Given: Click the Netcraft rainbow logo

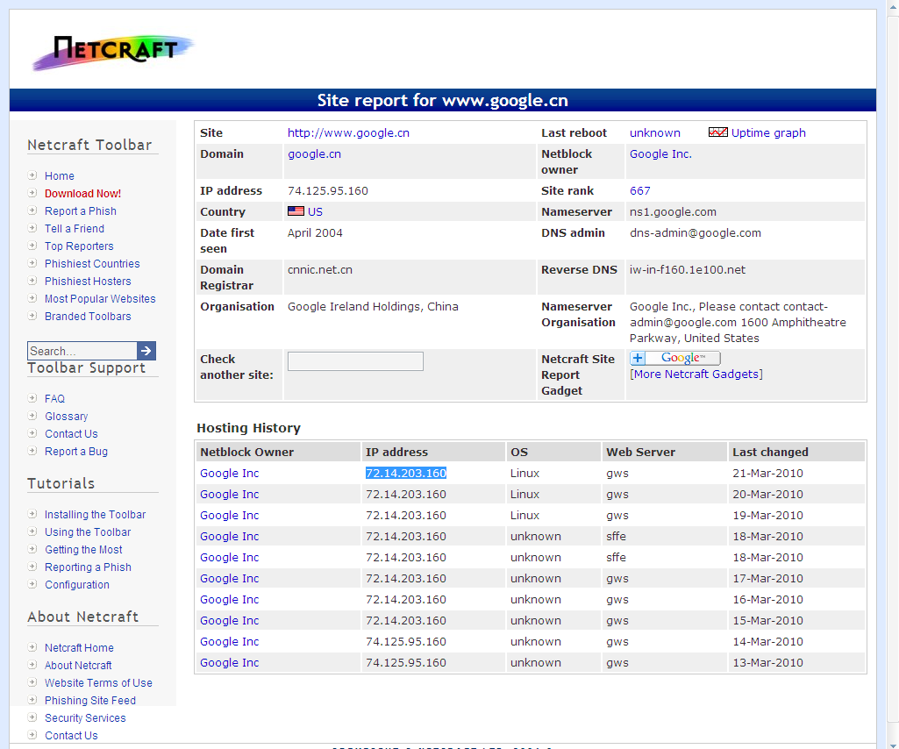Looking at the screenshot, I should tap(113, 52).
